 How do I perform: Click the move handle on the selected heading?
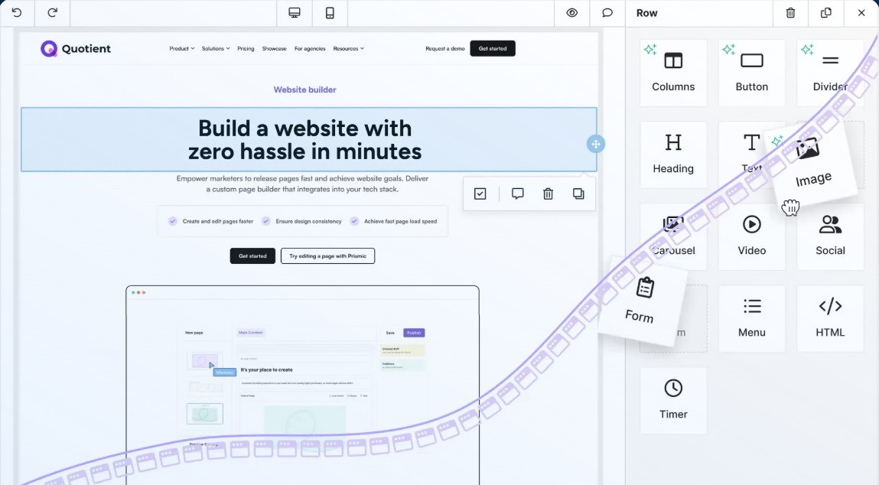(x=595, y=144)
